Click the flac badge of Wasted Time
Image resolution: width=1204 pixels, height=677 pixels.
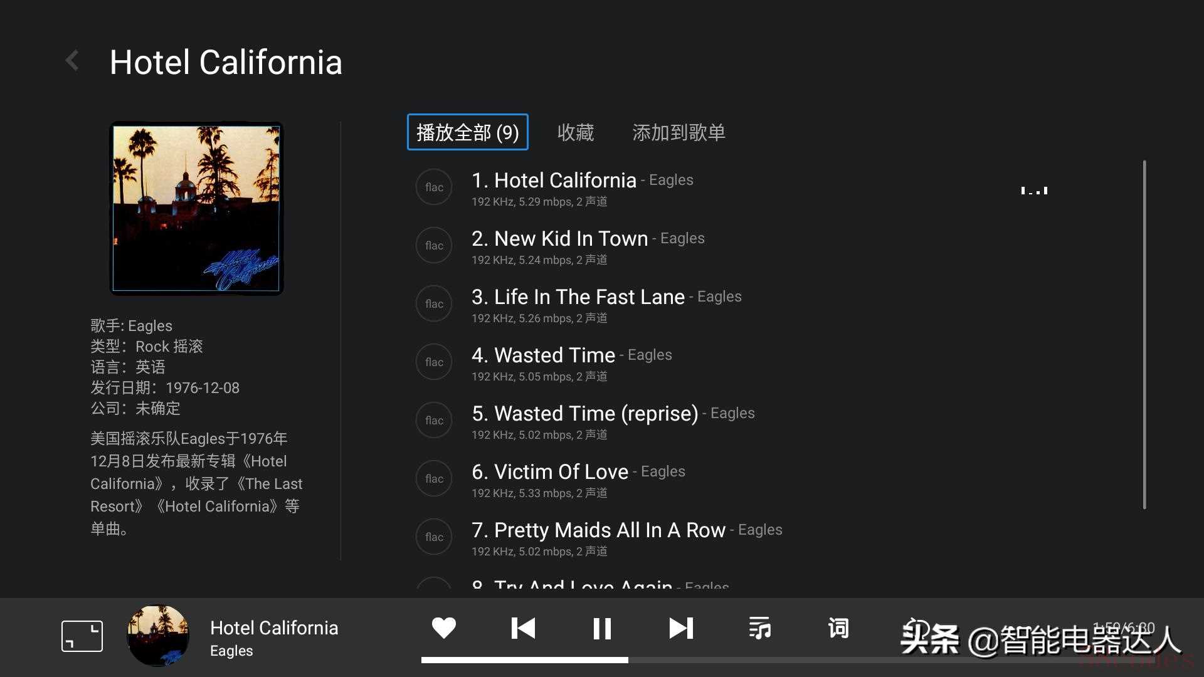click(x=434, y=362)
